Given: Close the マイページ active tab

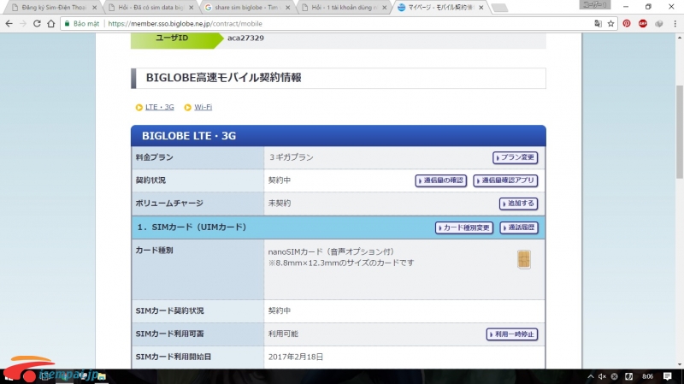Looking at the screenshot, I should point(481,8).
